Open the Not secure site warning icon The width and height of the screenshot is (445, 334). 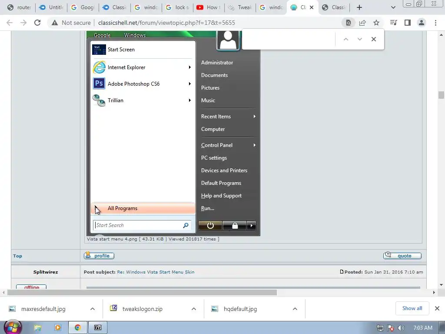point(55,23)
